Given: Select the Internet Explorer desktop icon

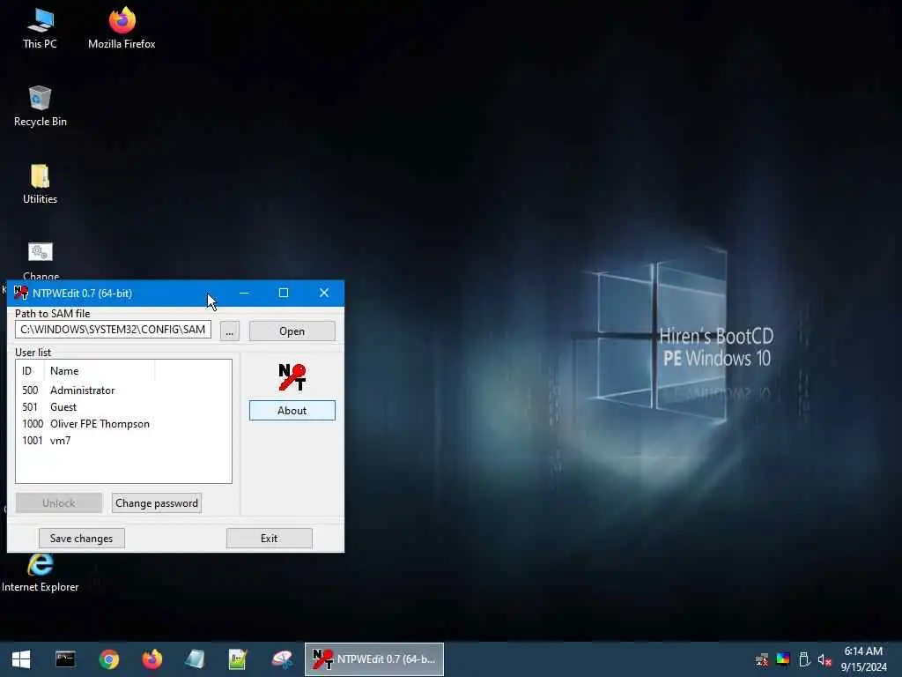Looking at the screenshot, I should [40, 573].
